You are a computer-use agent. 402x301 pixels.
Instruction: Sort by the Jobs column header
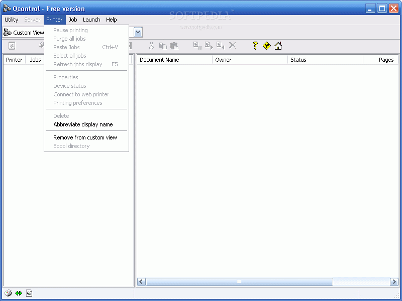(x=35, y=60)
